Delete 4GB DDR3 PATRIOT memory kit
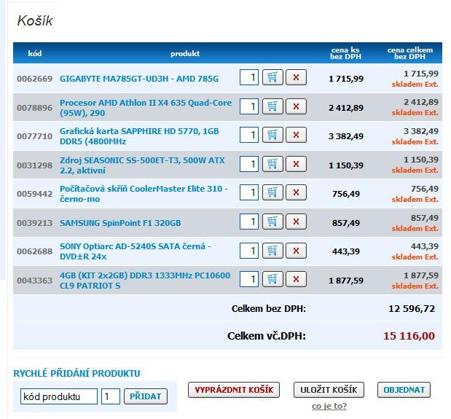451x419 pixels. coord(296,279)
